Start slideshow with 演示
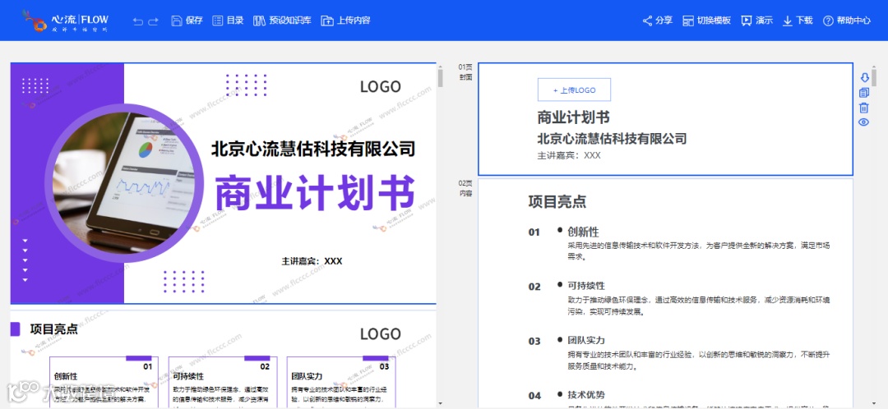The image size is (888, 409). (x=757, y=21)
